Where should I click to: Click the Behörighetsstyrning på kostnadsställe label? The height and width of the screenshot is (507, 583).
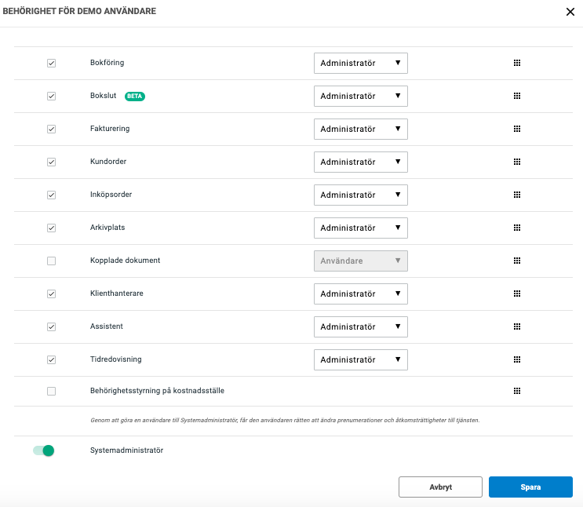tap(157, 391)
